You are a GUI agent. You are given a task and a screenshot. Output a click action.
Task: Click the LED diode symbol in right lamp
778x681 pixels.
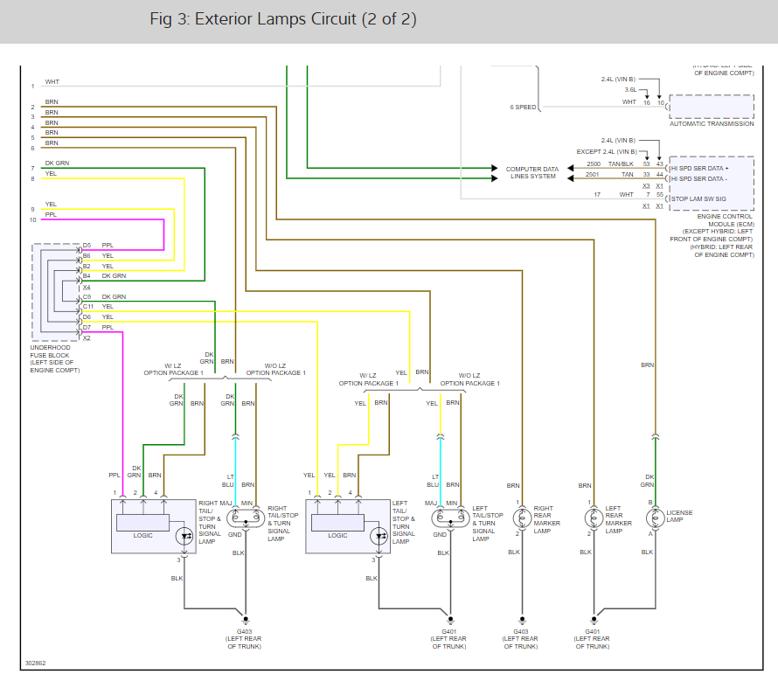point(184,537)
